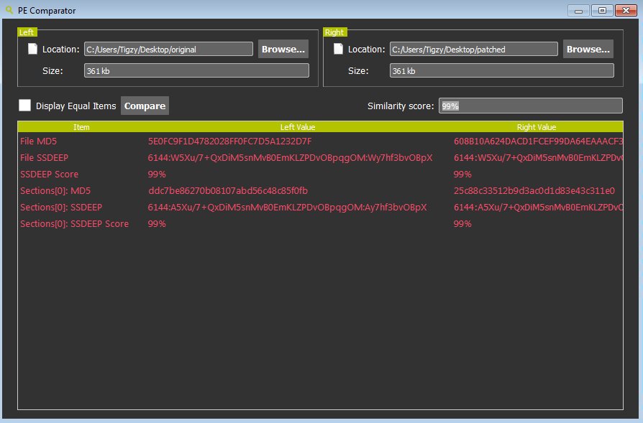Click the Right panel file icon
This screenshot has width=643, height=423.
(338, 49)
